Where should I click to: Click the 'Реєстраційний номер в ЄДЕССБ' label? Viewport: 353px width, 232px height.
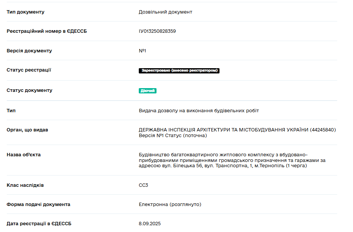pyautogui.click(x=46, y=31)
